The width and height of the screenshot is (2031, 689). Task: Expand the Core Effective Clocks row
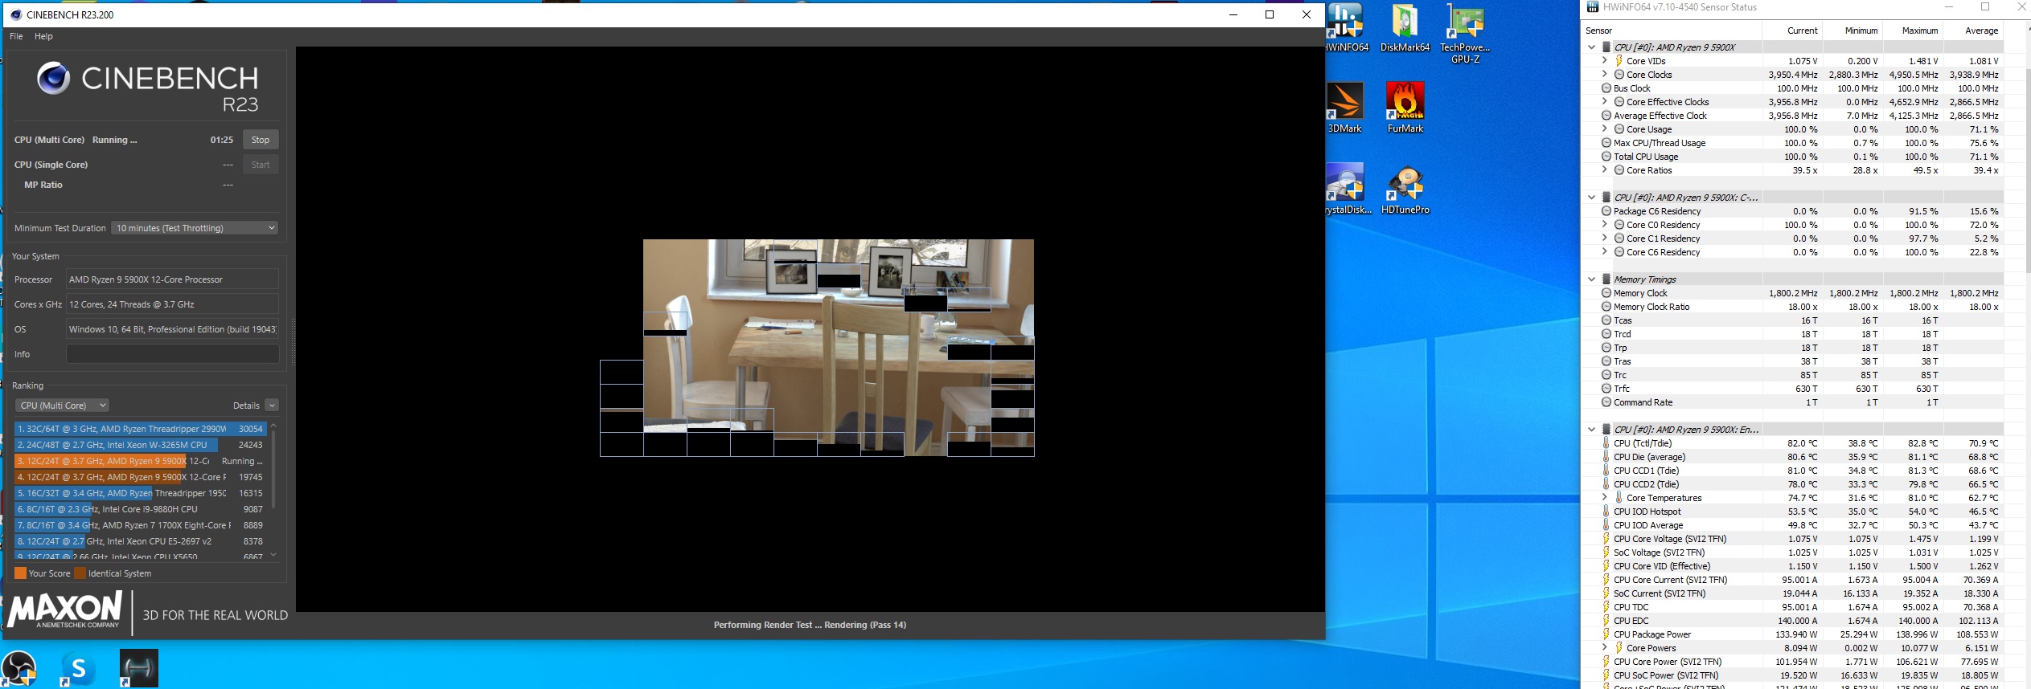click(1605, 102)
